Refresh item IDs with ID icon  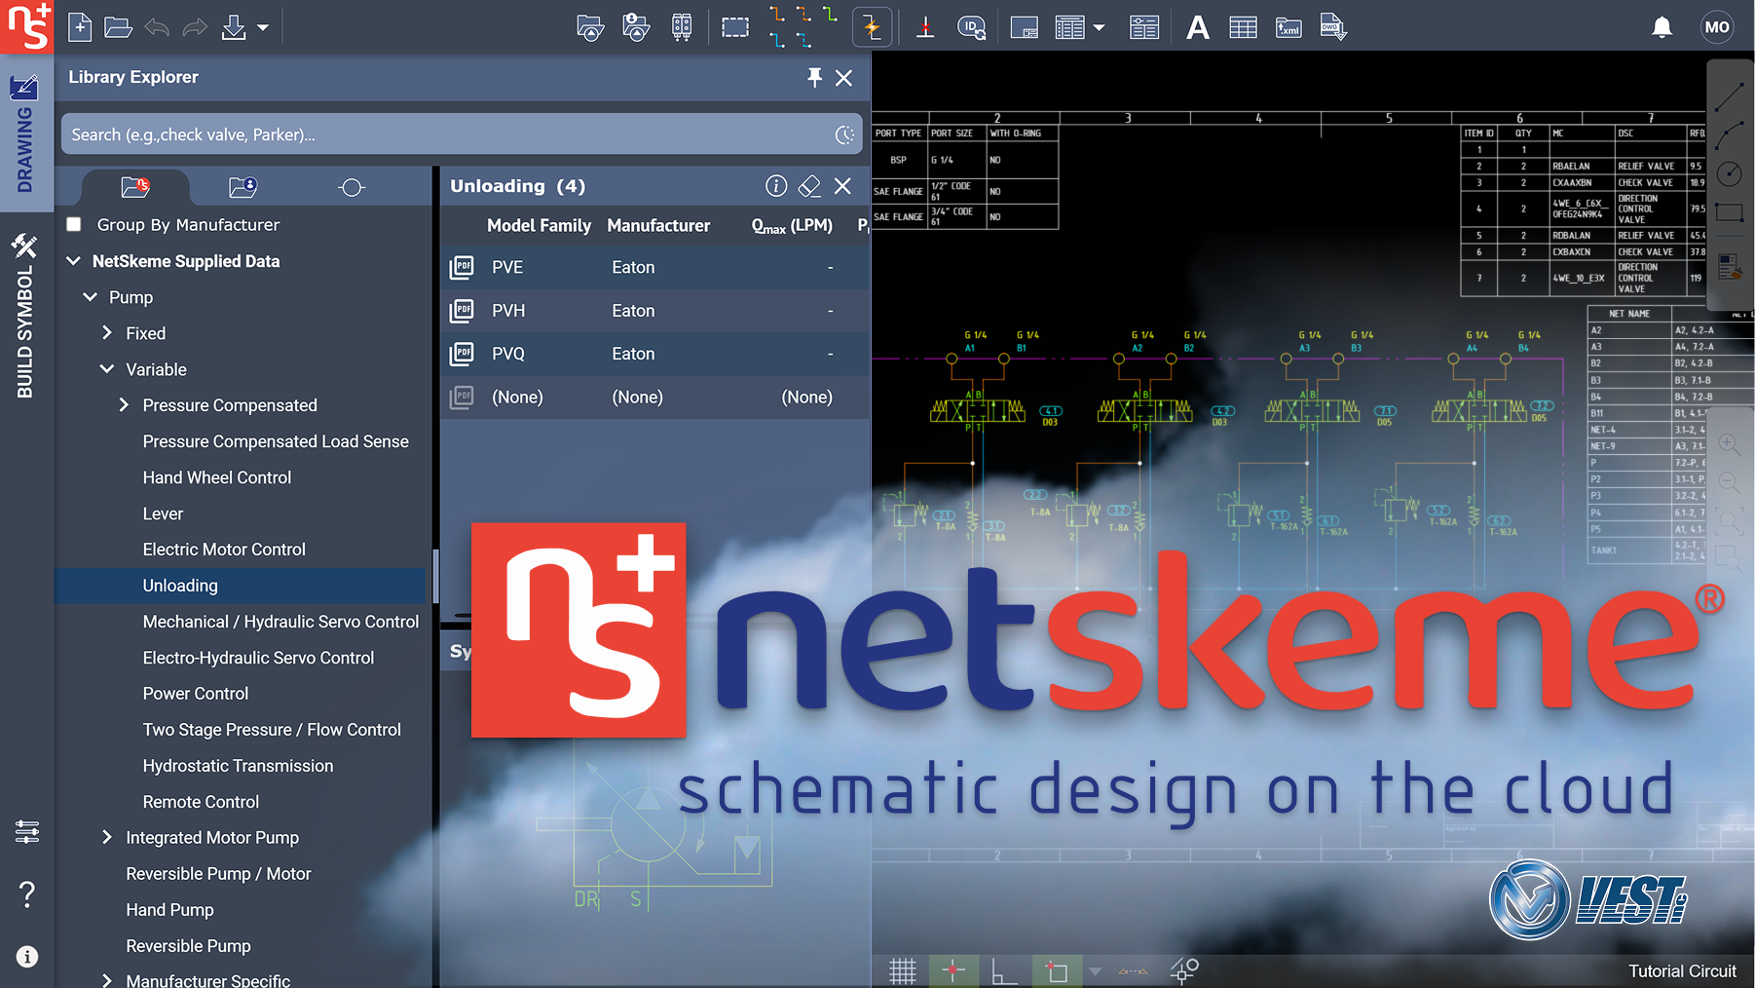pyautogui.click(x=972, y=27)
